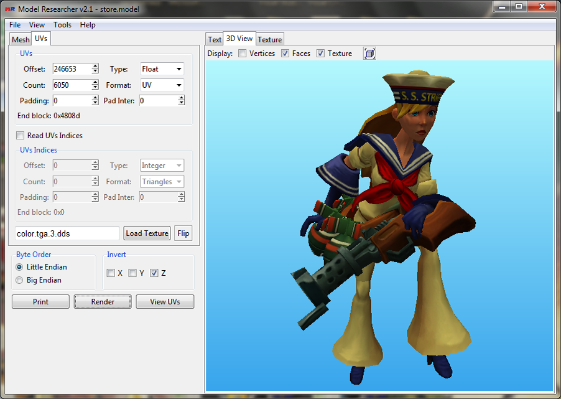561x399 pixels.
Task: Click the UVs Offset spinner arrows
Action: 95,68
